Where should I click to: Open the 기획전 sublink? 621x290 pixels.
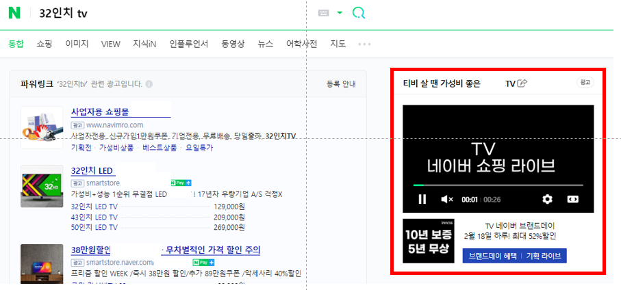(x=81, y=148)
